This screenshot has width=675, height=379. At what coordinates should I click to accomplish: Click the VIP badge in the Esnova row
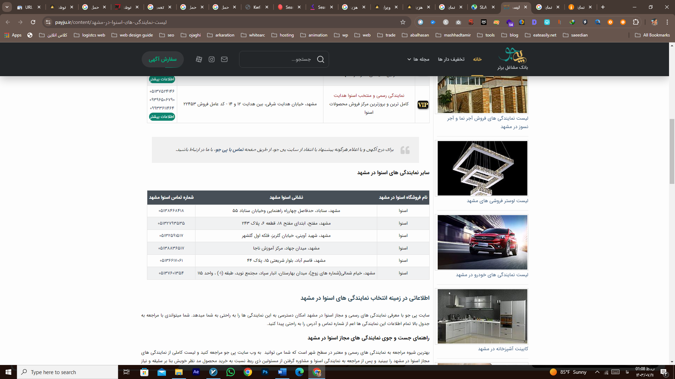(423, 105)
